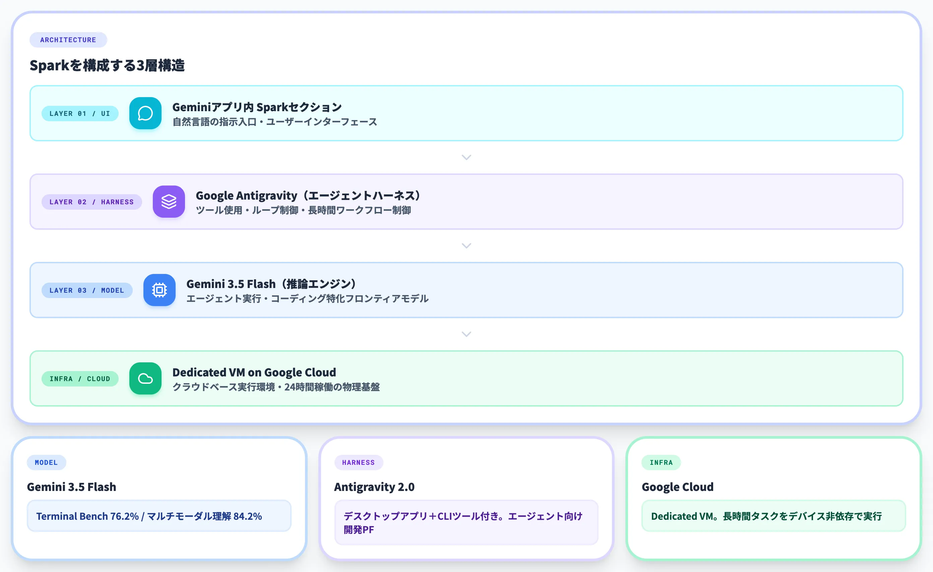This screenshot has height=572, width=933.
Task: Click the chat bubble icon in Layer 01
Action: pyautogui.click(x=145, y=113)
